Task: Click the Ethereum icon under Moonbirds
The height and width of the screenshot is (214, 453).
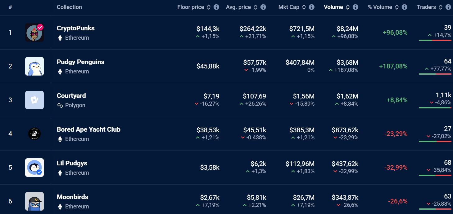Action: coord(60,207)
